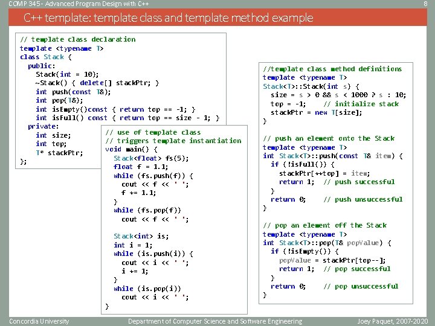Click the footer text 'Concordia University'
This screenshot has width=435, height=326.
(x=39, y=321)
